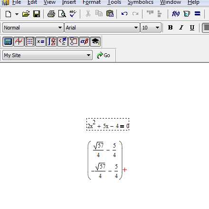
Task: Toggle Italic text formatting
Action: [x=181, y=28]
